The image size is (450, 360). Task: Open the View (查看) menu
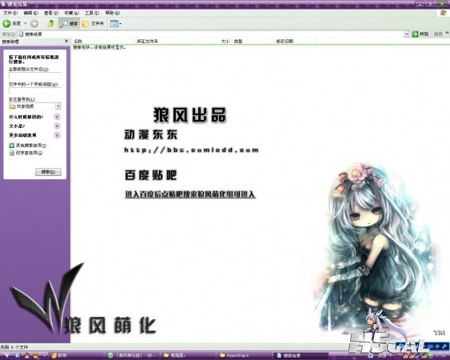(x=51, y=13)
